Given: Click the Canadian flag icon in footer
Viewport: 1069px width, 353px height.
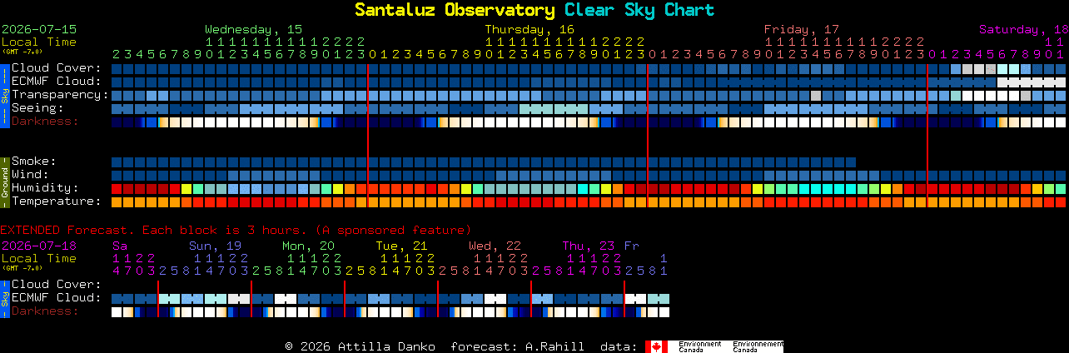Looking at the screenshot, I should tap(657, 346).
